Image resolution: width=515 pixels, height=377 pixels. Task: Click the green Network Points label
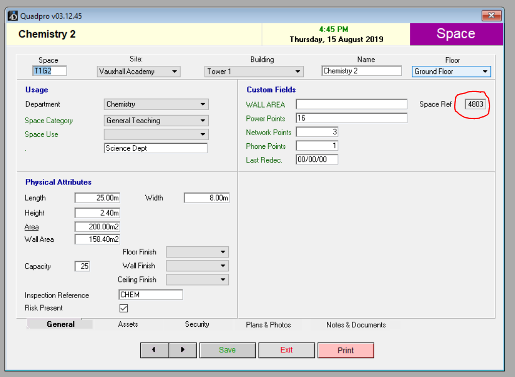click(x=269, y=132)
